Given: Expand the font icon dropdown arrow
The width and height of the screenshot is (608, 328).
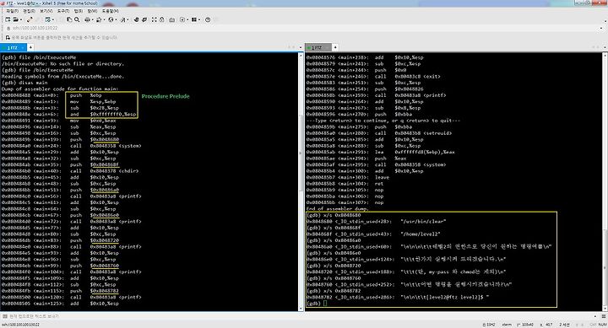Looking at the screenshot, I should click(128, 19).
